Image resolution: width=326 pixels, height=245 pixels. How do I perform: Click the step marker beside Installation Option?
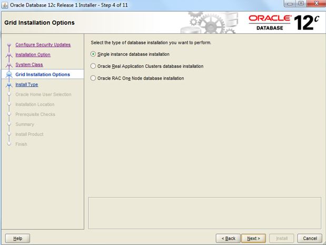point(9,55)
